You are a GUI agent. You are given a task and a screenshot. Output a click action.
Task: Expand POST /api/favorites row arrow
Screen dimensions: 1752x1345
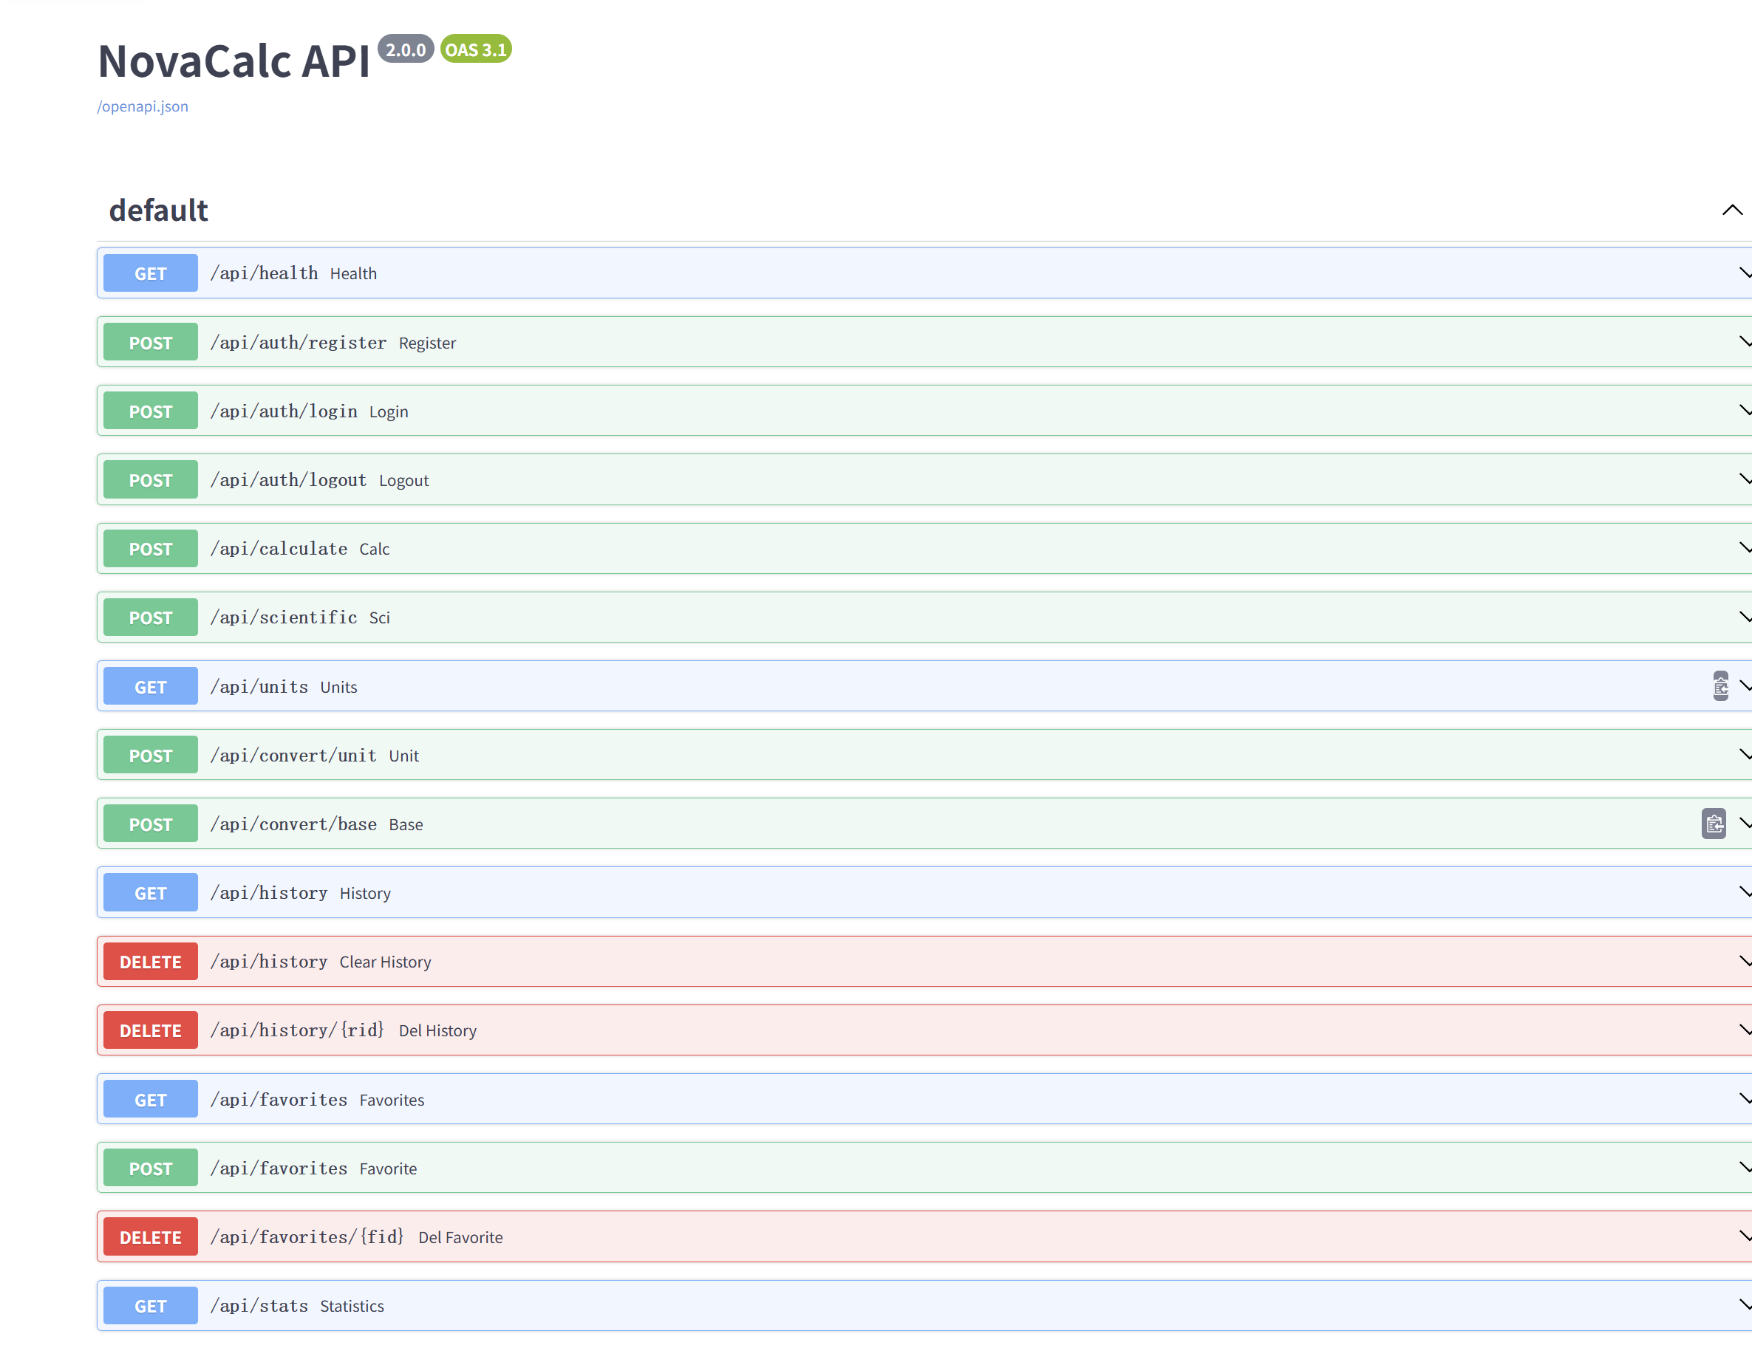[1745, 1168]
